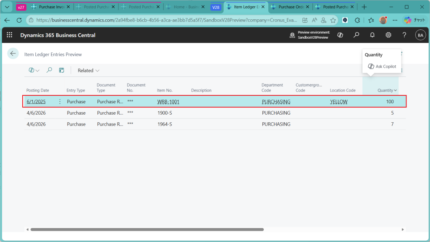Open the search icon in the list toolbar
Viewport: 430px width, 242px height.
(x=49, y=71)
